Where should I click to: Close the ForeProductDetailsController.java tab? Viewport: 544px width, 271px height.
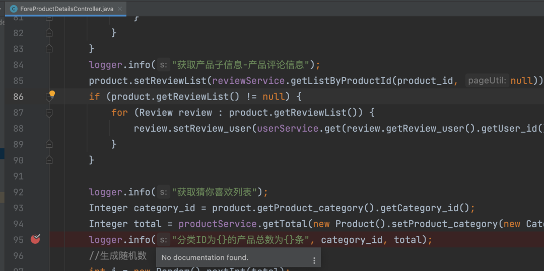120,9
